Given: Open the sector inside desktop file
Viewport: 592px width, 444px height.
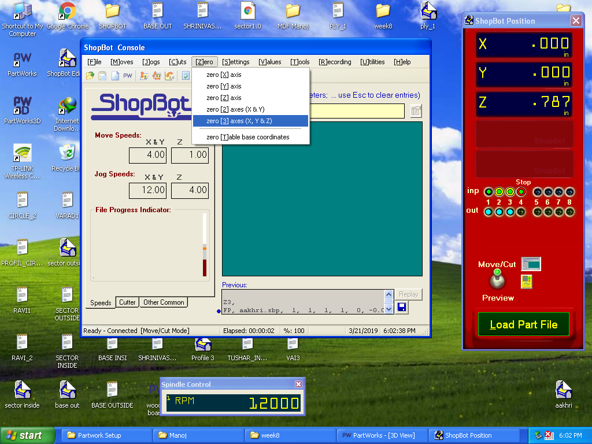Looking at the screenshot, I should (x=23, y=394).
